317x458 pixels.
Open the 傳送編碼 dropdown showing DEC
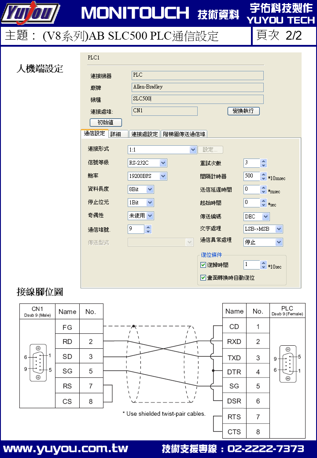tap(257, 217)
